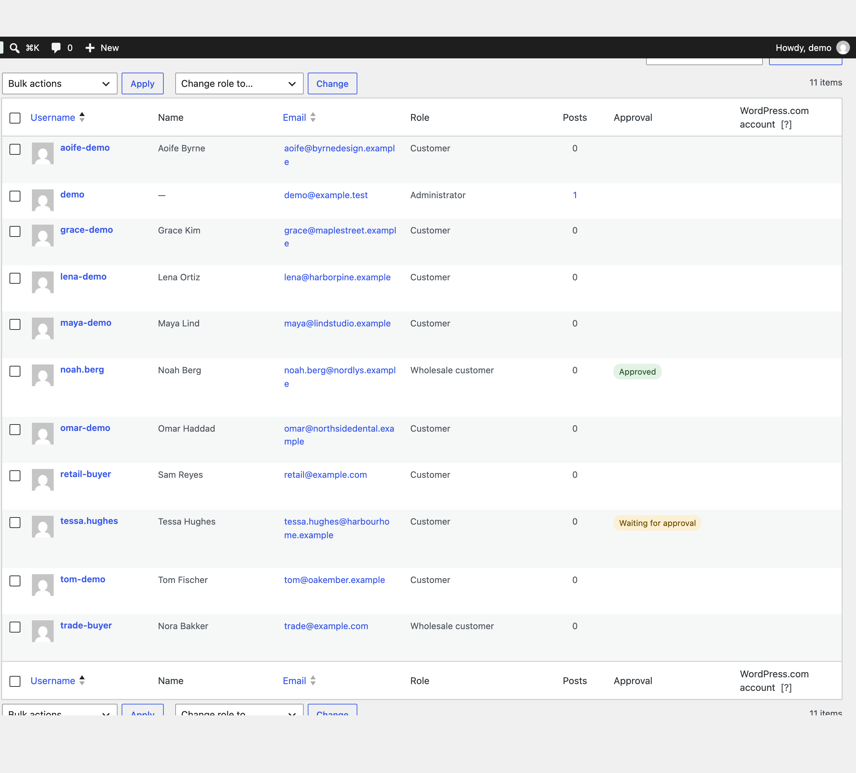Open the top Change role to… dropdown
Viewport: 856px width, 773px height.
click(x=239, y=83)
